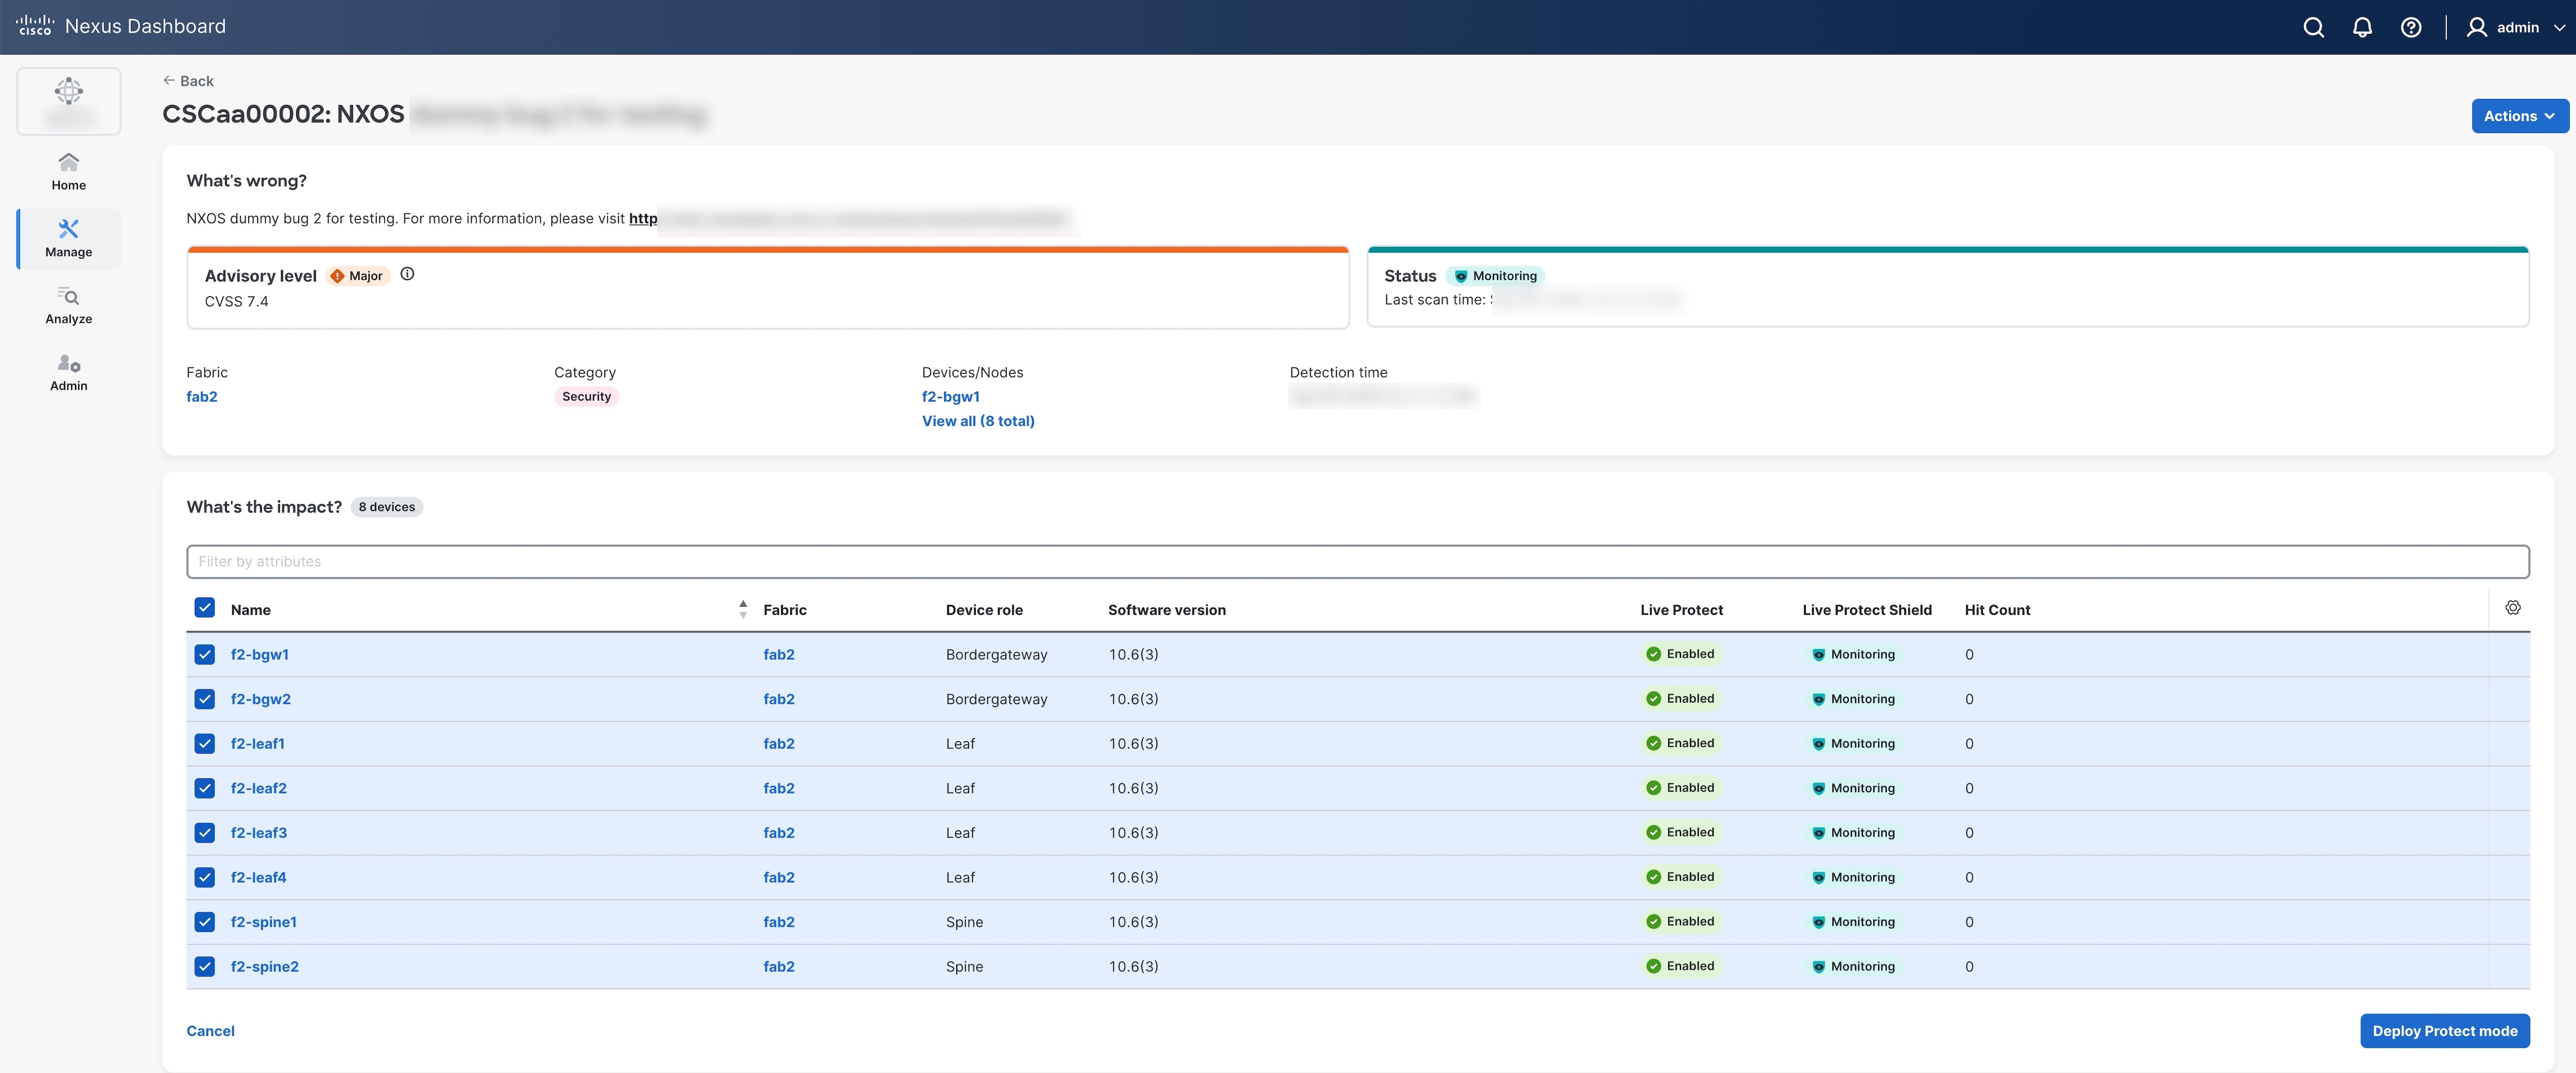This screenshot has height=1073, width=2576.
Task: Go to Home in sidebar
Action: tap(69, 171)
